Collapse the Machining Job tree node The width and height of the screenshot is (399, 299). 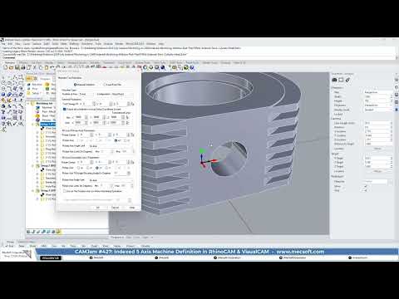point(28,103)
